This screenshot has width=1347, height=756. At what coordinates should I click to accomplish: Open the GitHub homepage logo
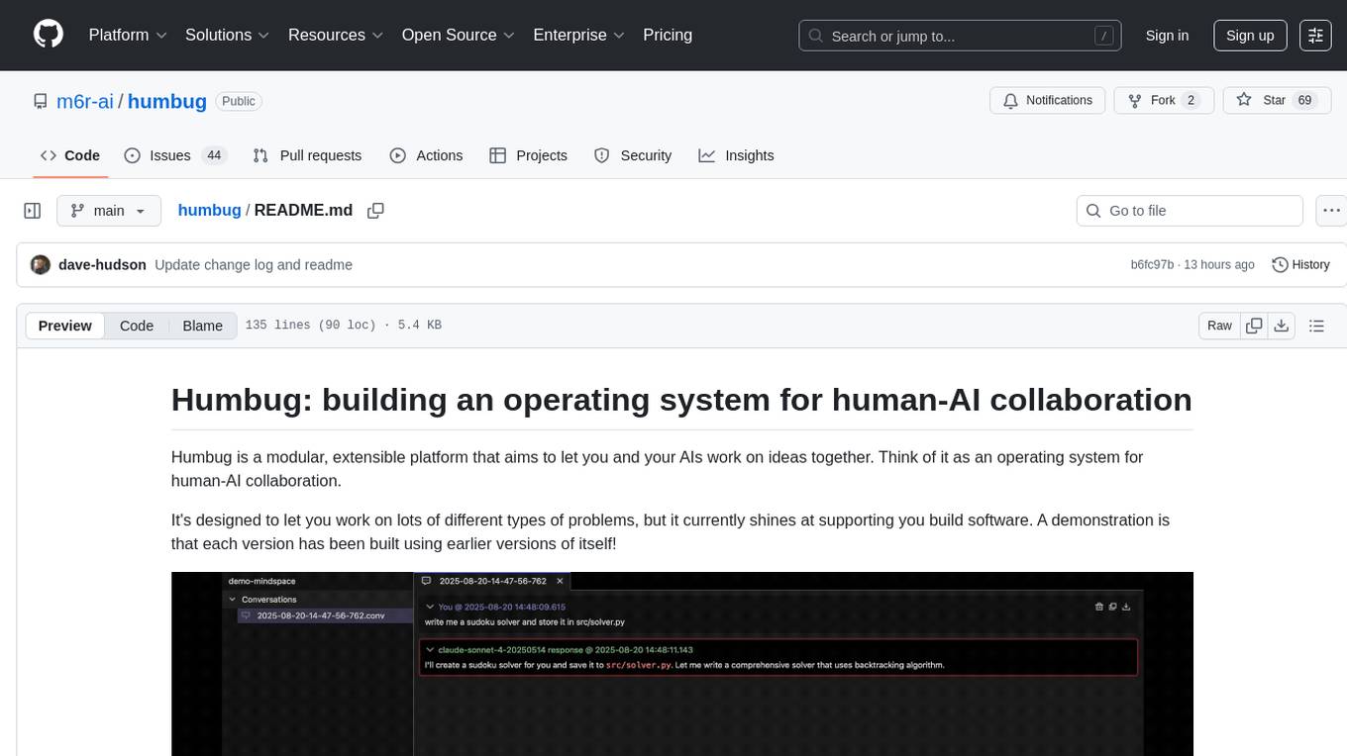coord(49,35)
